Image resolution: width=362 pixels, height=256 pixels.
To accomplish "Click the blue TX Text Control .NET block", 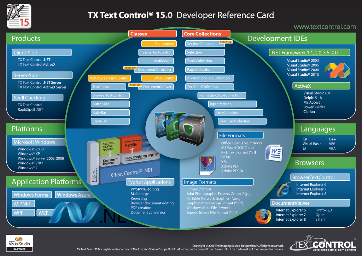I will pyautogui.click(x=130, y=173).
